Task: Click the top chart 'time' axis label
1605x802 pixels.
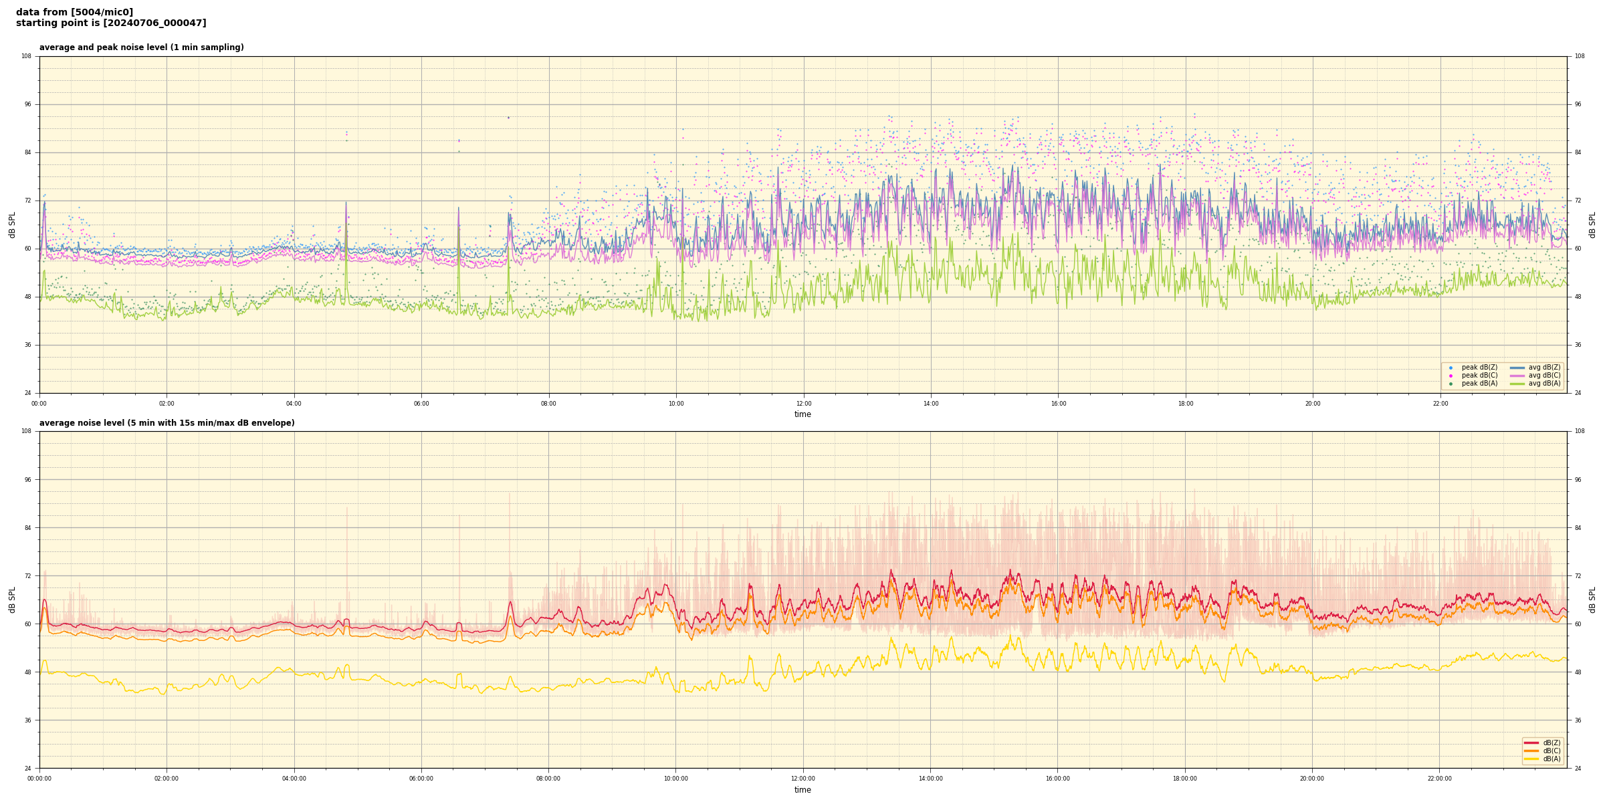Action: point(802,414)
